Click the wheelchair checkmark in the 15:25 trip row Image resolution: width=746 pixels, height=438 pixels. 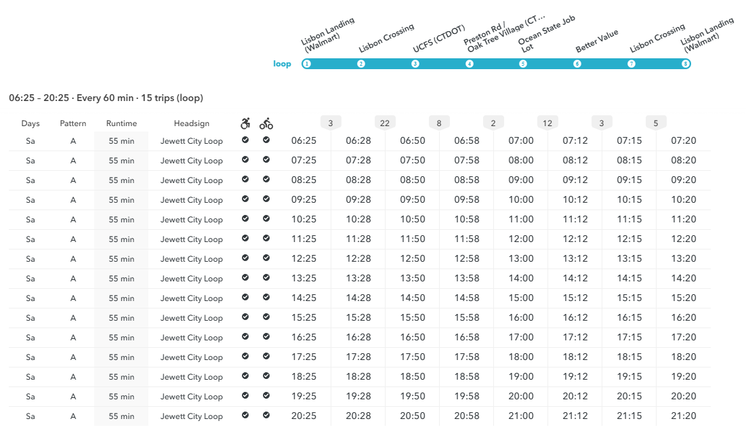[245, 317]
